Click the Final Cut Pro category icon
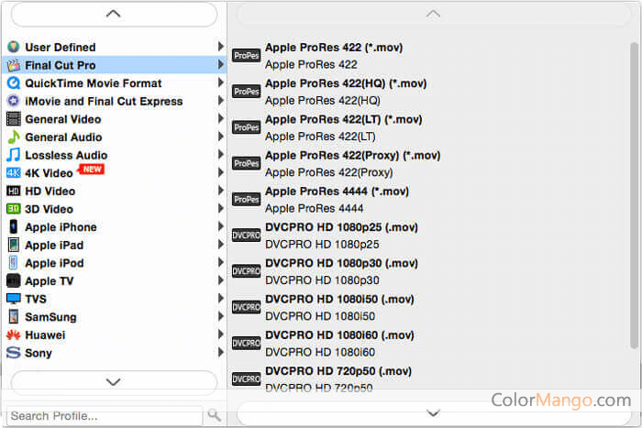 [14, 65]
